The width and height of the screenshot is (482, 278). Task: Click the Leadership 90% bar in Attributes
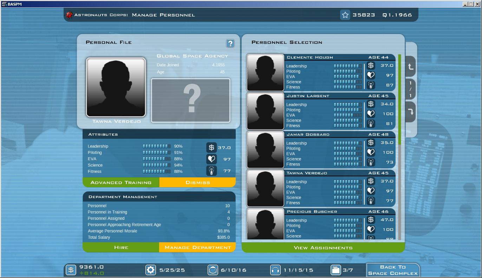157,146
